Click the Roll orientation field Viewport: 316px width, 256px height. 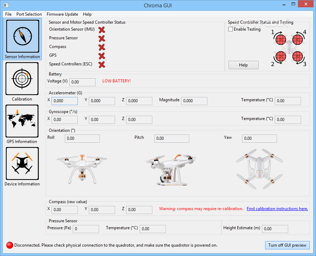(x=82, y=138)
